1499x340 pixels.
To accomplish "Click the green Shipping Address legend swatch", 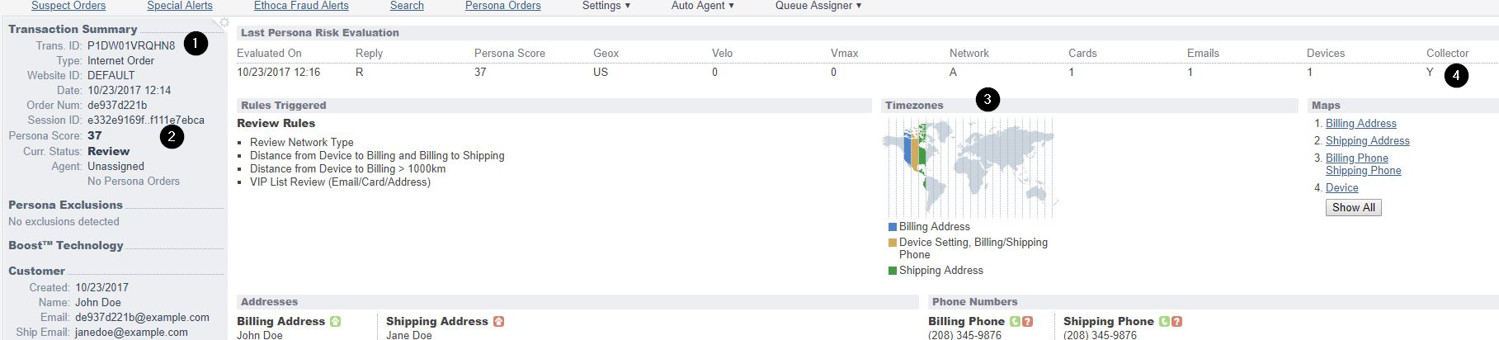I will click(x=892, y=271).
